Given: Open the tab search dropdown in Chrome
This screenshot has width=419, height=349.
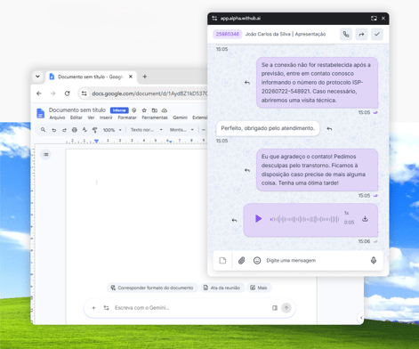Looking at the screenshot, I should [37, 77].
